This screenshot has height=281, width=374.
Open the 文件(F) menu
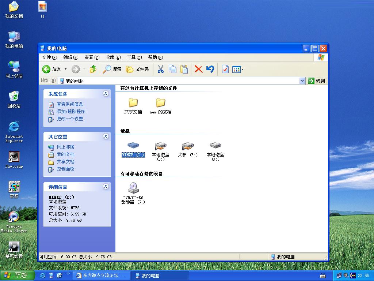click(x=50, y=57)
